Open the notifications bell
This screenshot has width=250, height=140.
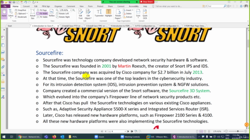coord(241,6)
